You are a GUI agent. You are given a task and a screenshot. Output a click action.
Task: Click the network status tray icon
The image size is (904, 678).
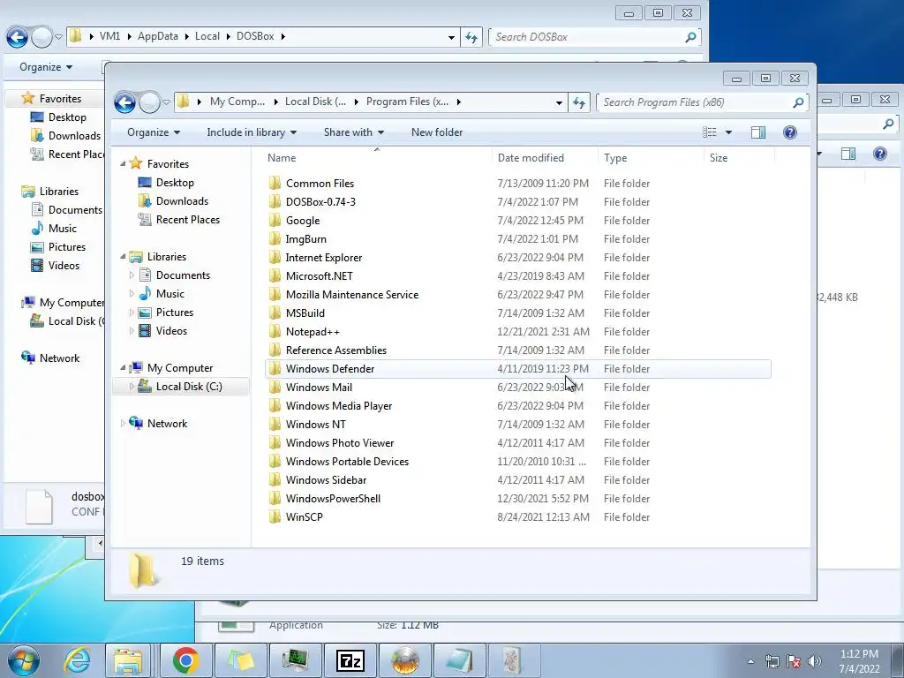[772, 661]
